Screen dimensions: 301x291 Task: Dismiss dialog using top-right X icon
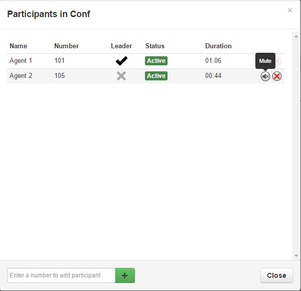point(290,10)
